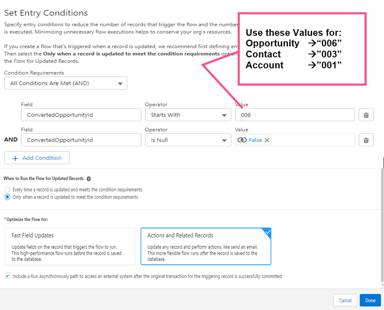Toggle Include a Run Asynchronously path checkbox

(7, 276)
